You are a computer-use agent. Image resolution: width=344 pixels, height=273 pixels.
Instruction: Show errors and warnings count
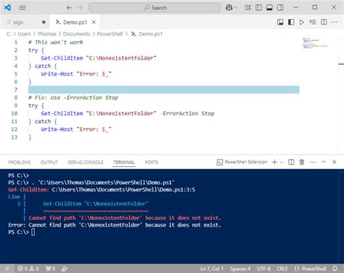(x=28, y=269)
